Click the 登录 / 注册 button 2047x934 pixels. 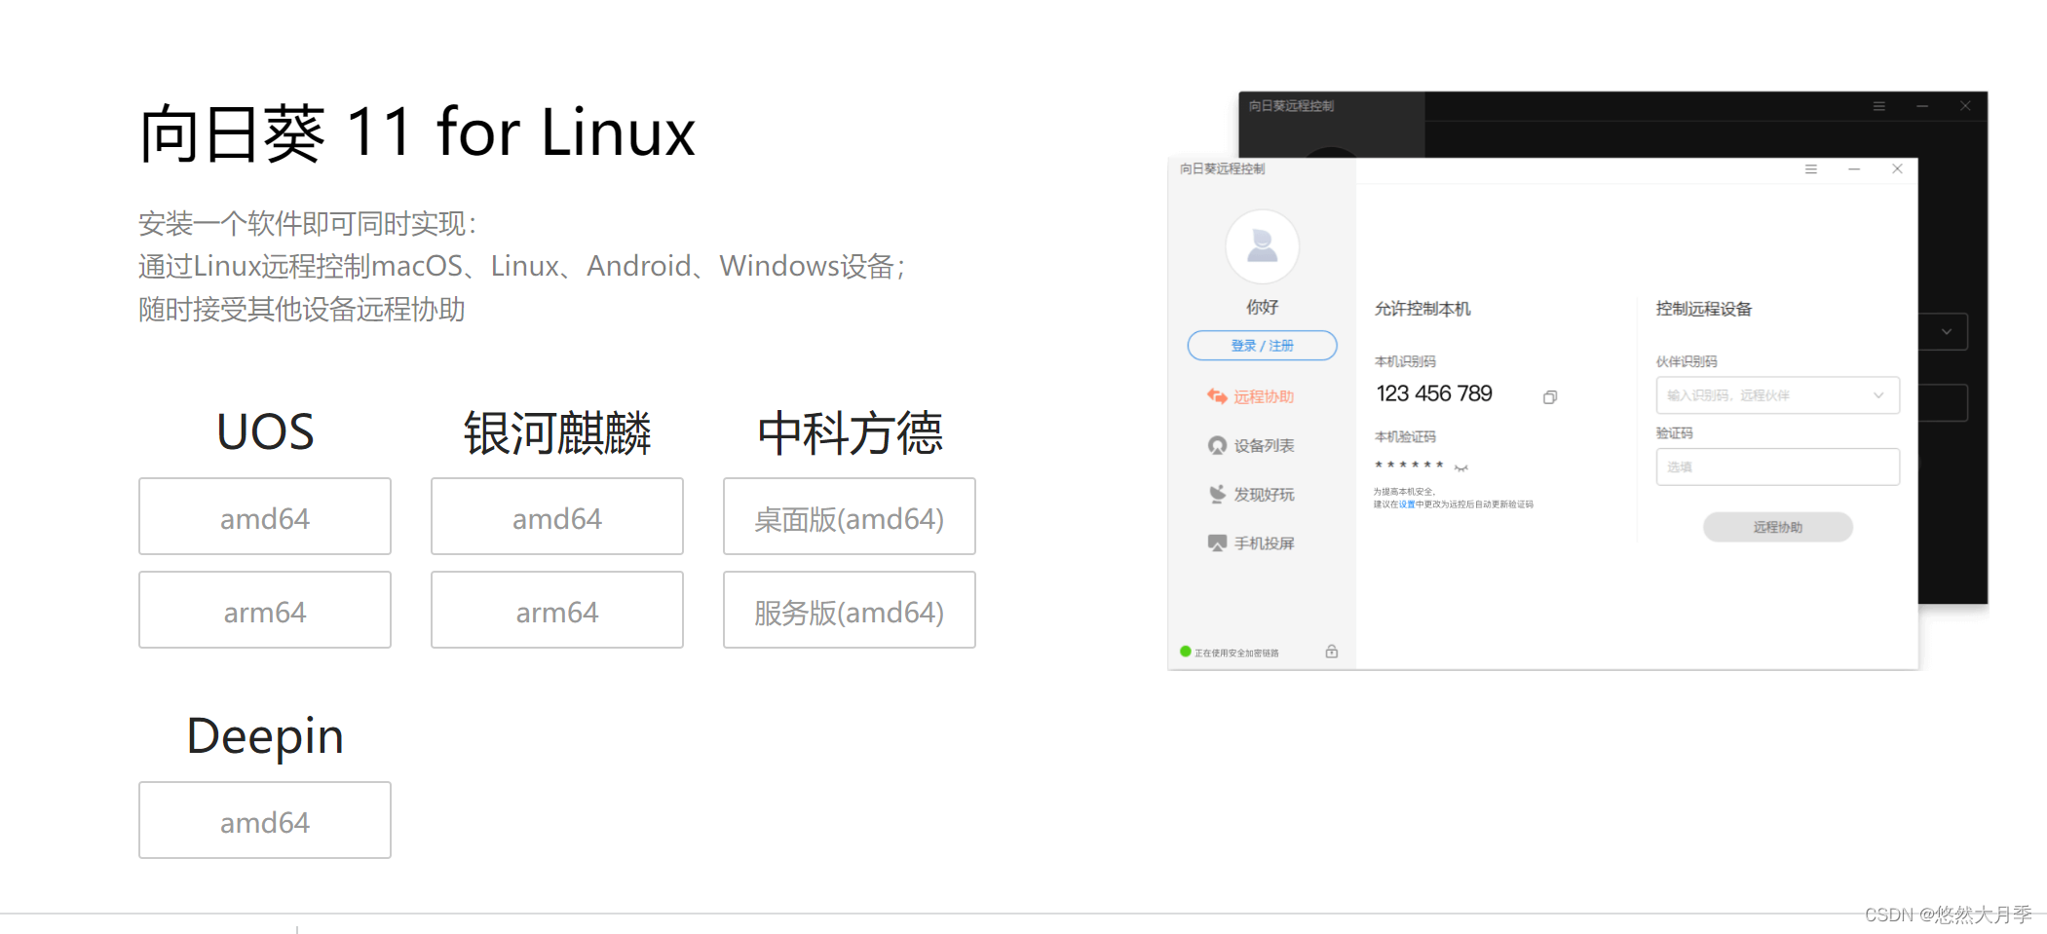[1262, 346]
